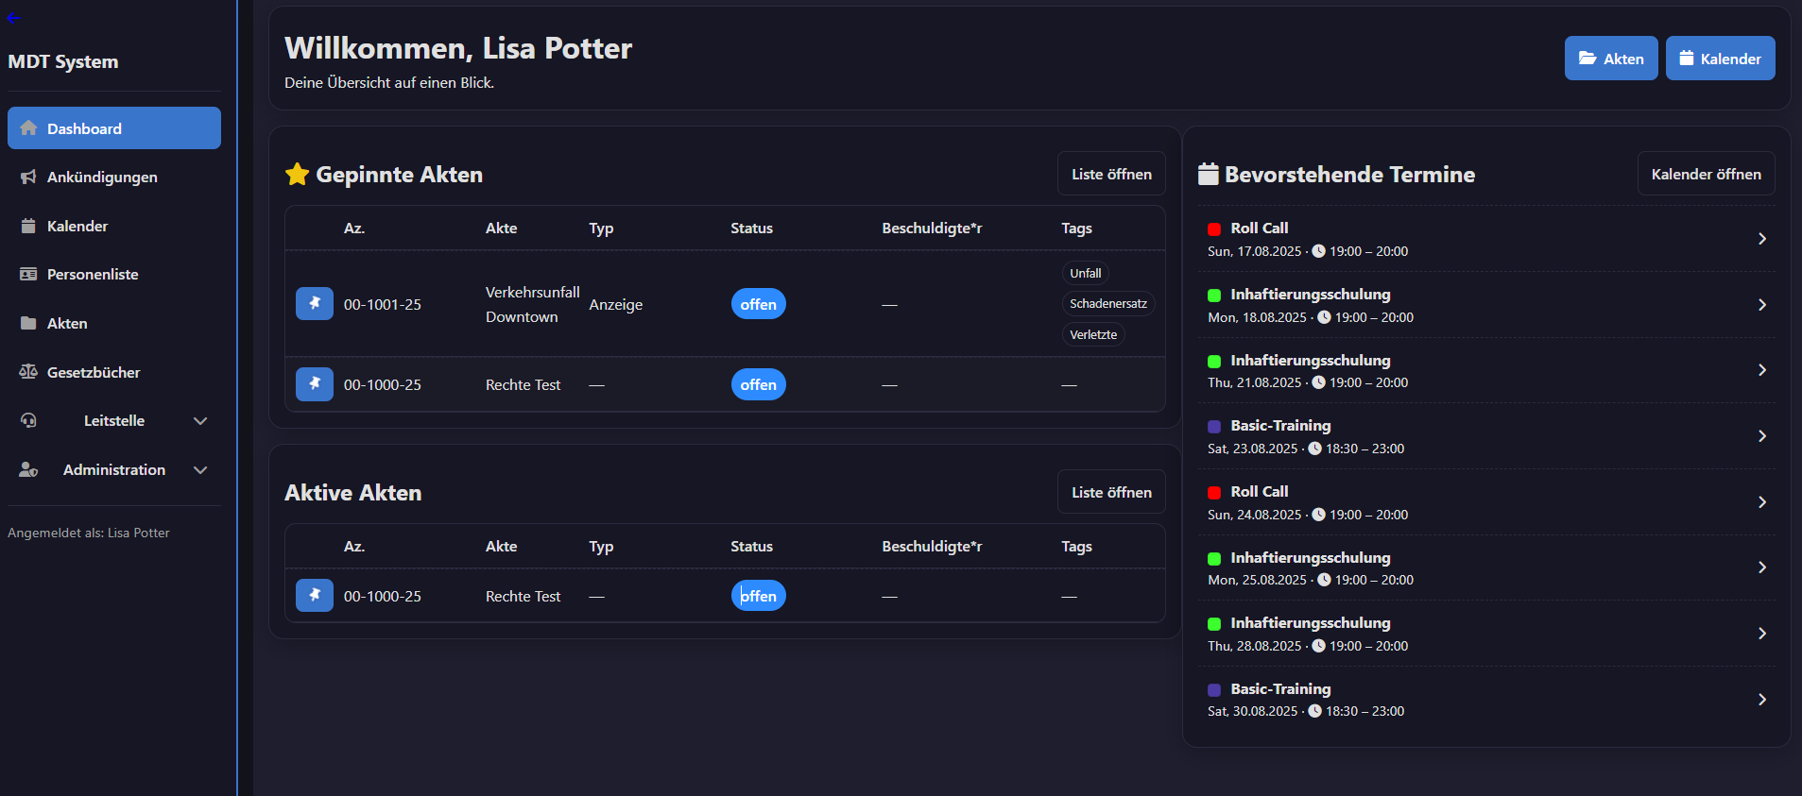This screenshot has height=796, width=1802.
Task: Click Rechte Test in Gepinnte Akten
Action: click(523, 384)
